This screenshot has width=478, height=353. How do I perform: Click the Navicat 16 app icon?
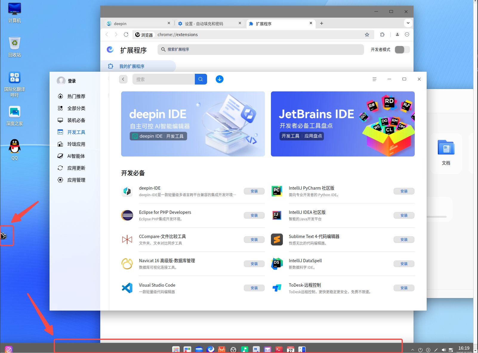[127, 264]
